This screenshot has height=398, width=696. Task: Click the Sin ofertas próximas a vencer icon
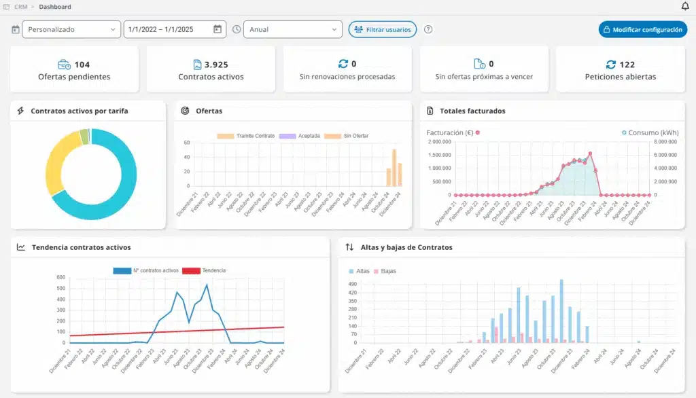(479, 64)
